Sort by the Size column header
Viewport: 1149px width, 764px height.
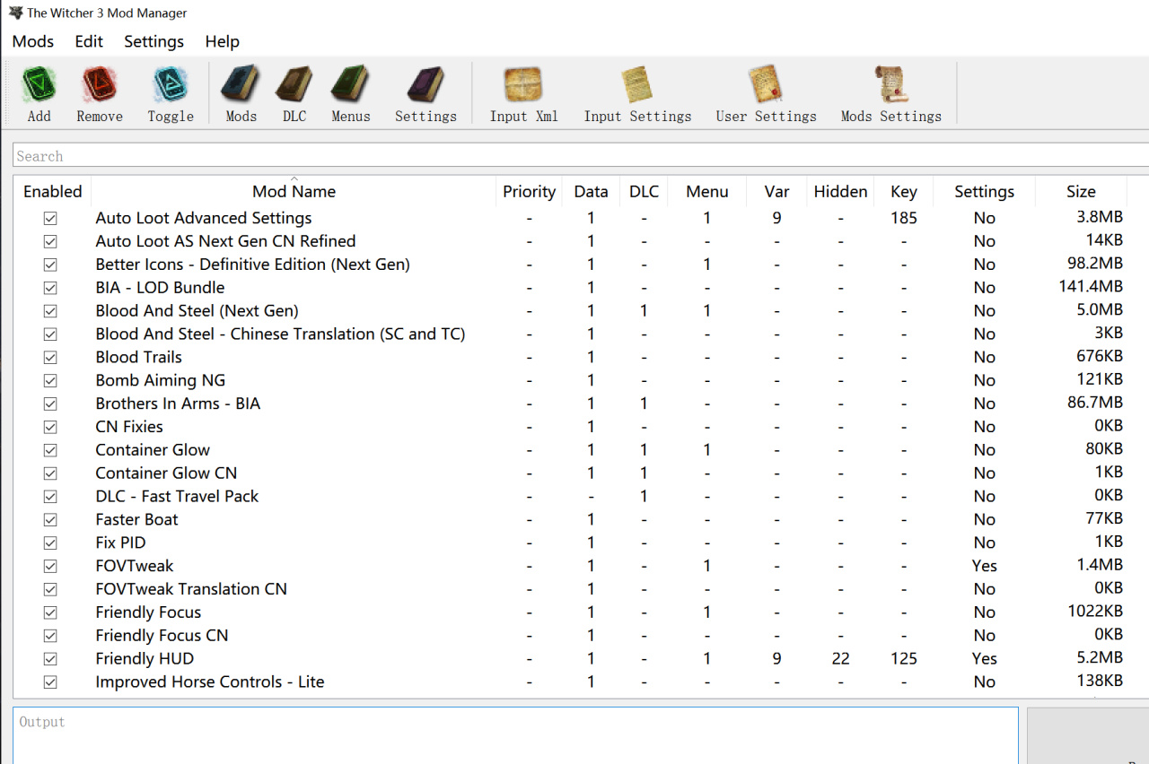(x=1081, y=191)
